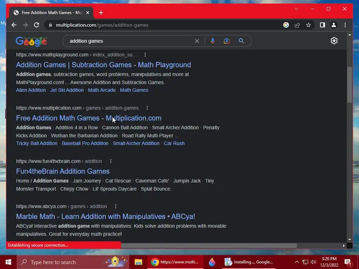The image size is (359, 269).
Task: Click the multiplication.com URL in the address bar
Action: click(x=102, y=25)
